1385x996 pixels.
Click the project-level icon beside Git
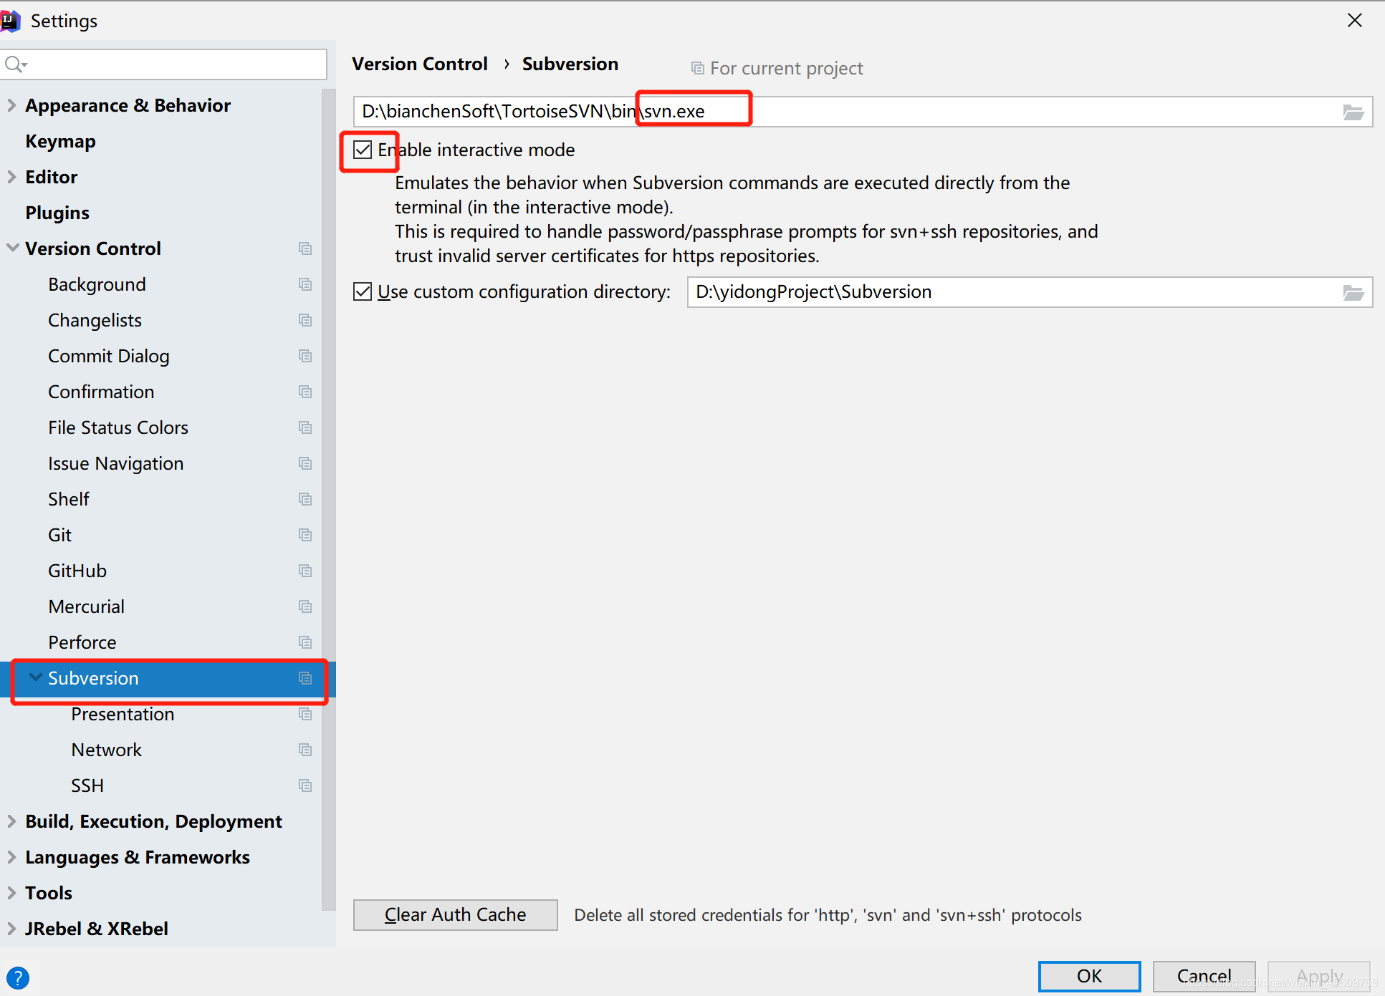(305, 535)
